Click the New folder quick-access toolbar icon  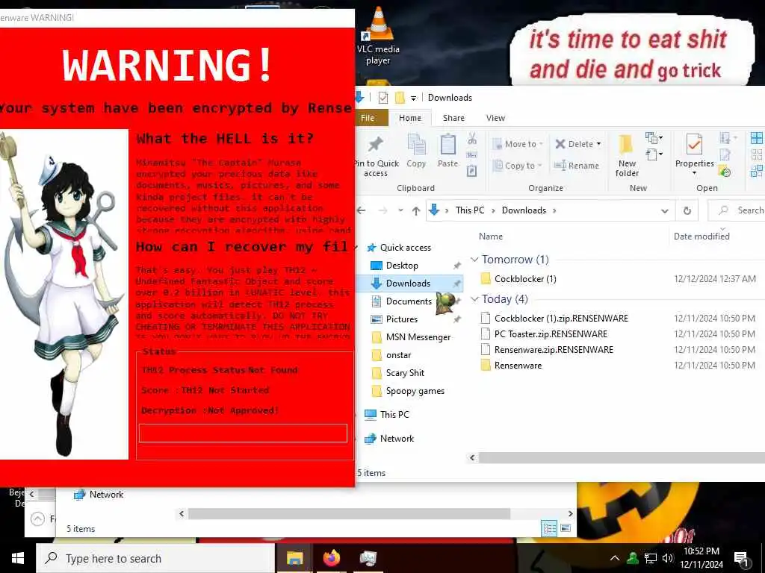400,98
